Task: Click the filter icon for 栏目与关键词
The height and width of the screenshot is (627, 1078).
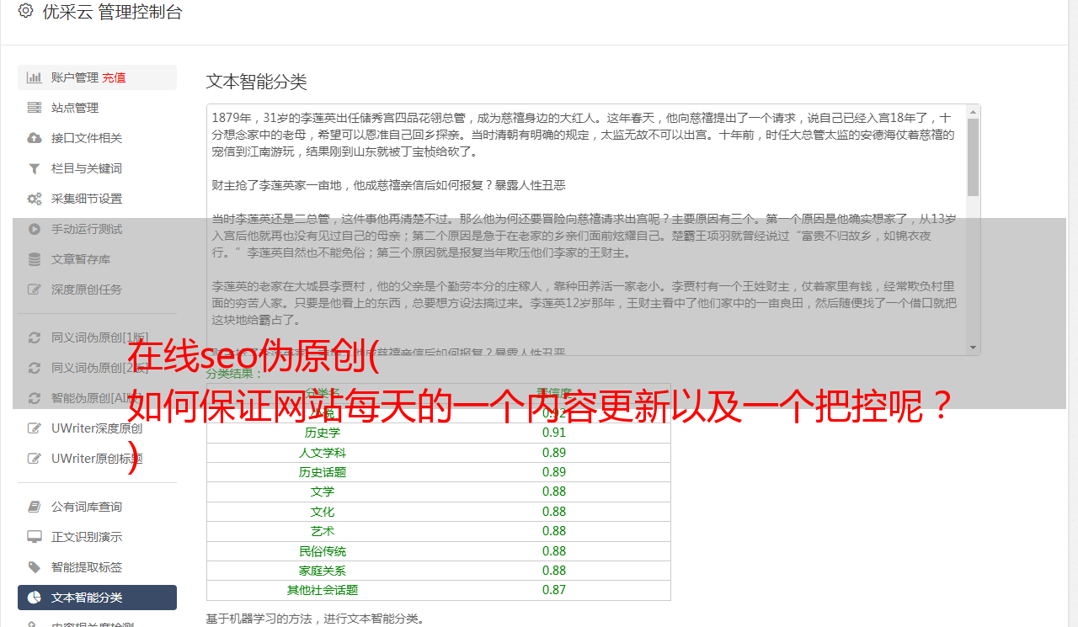Action: tap(35, 168)
